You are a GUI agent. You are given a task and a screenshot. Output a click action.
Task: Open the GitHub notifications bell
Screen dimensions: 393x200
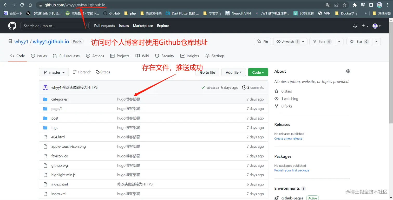click(x=355, y=26)
